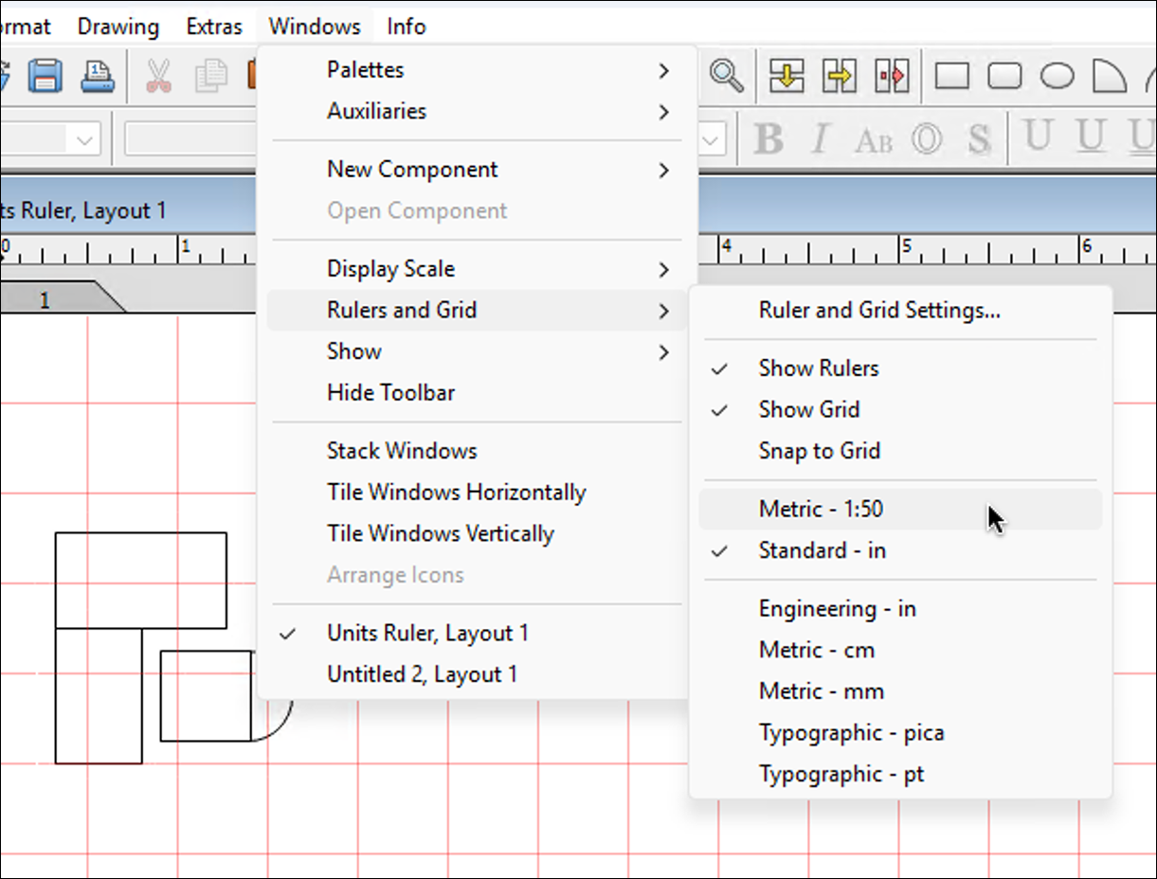
Task: Select the quarter-circle arc shape tool
Action: [x=1108, y=76]
